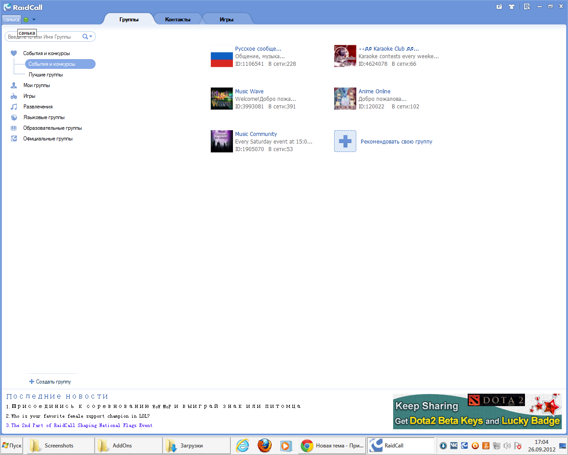Open the Music Community group link
Viewport: 568px width, 455px height.
point(256,134)
